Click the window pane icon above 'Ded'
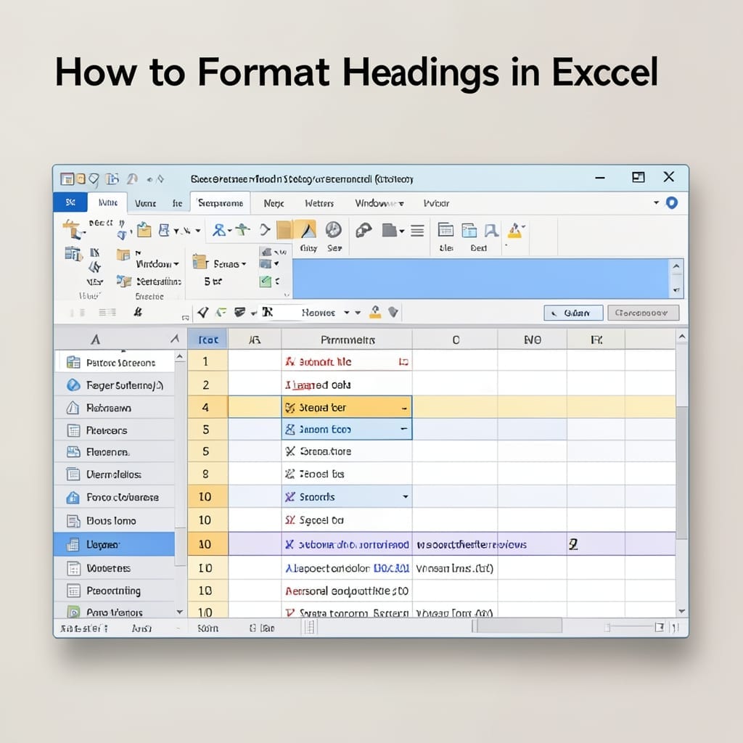 pos(469,230)
